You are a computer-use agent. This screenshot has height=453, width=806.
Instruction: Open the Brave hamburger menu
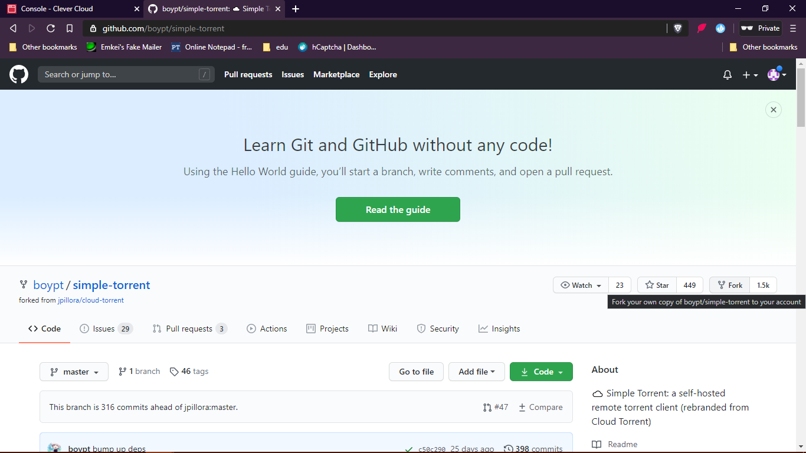pyautogui.click(x=794, y=28)
